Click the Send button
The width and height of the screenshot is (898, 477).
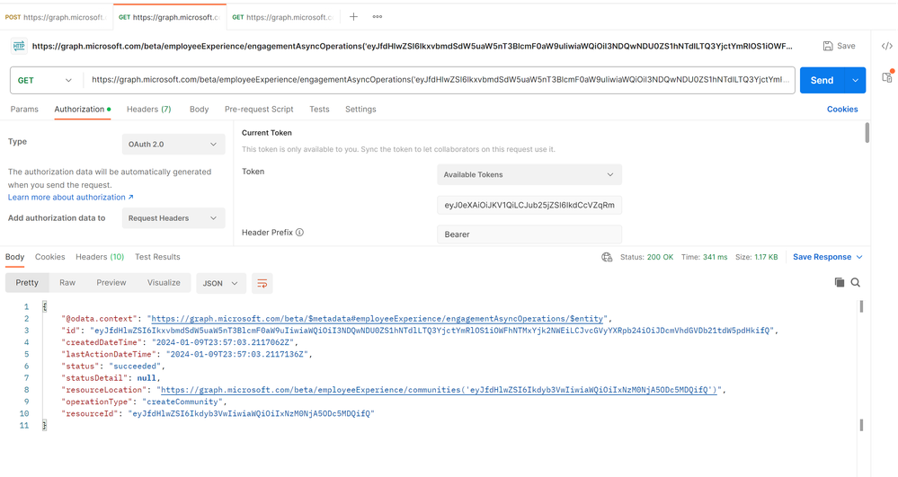[822, 80]
